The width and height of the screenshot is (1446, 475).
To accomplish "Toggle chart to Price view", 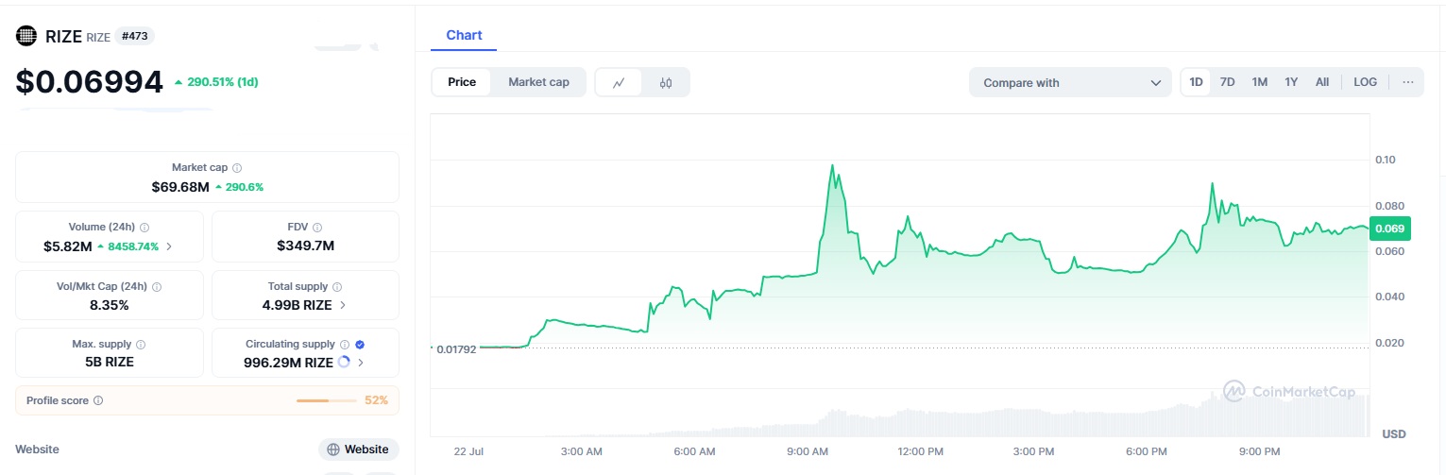I will (462, 82).
